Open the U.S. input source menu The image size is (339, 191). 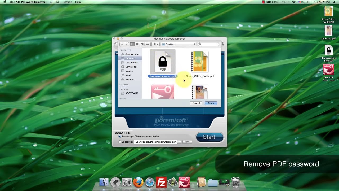click(x=301, y=2)
